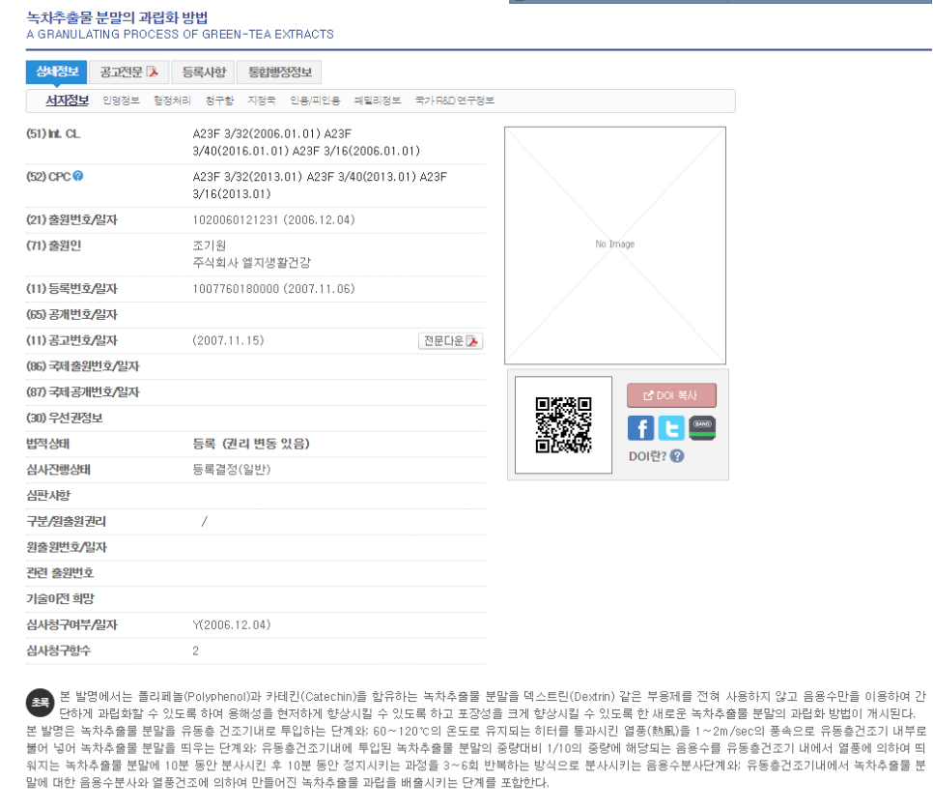View the 인용/피인용 sub-tab

tap(315, 101)
